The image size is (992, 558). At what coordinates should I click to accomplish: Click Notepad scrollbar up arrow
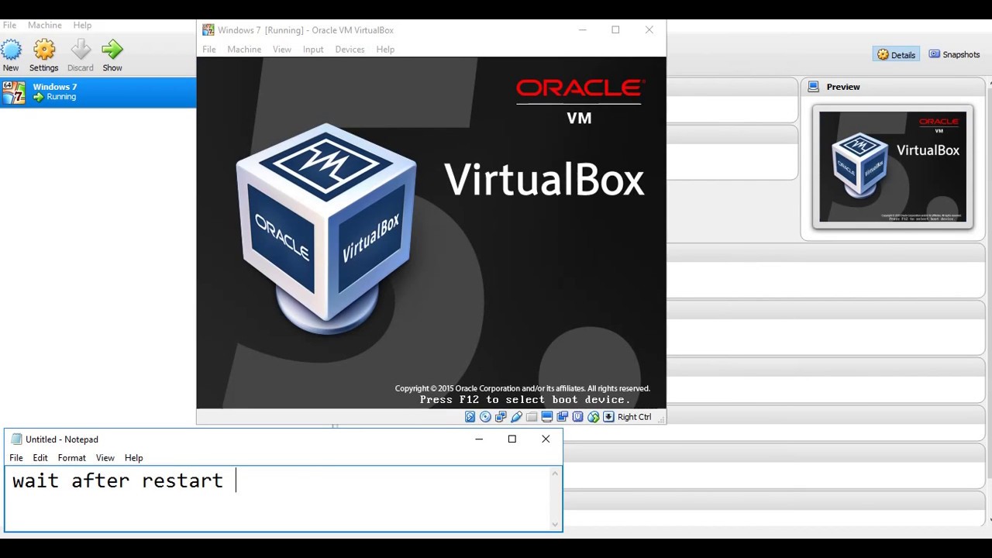555,473
